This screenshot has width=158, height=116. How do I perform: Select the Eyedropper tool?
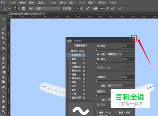[x=3, y=43]
